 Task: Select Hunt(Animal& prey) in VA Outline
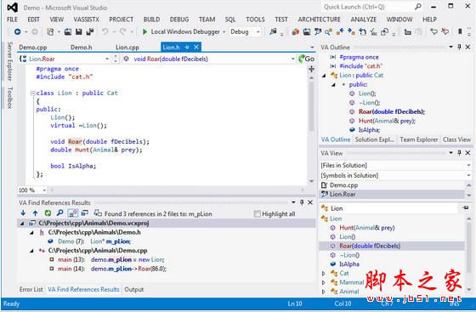pyautogui.click(x=387, y=121)
